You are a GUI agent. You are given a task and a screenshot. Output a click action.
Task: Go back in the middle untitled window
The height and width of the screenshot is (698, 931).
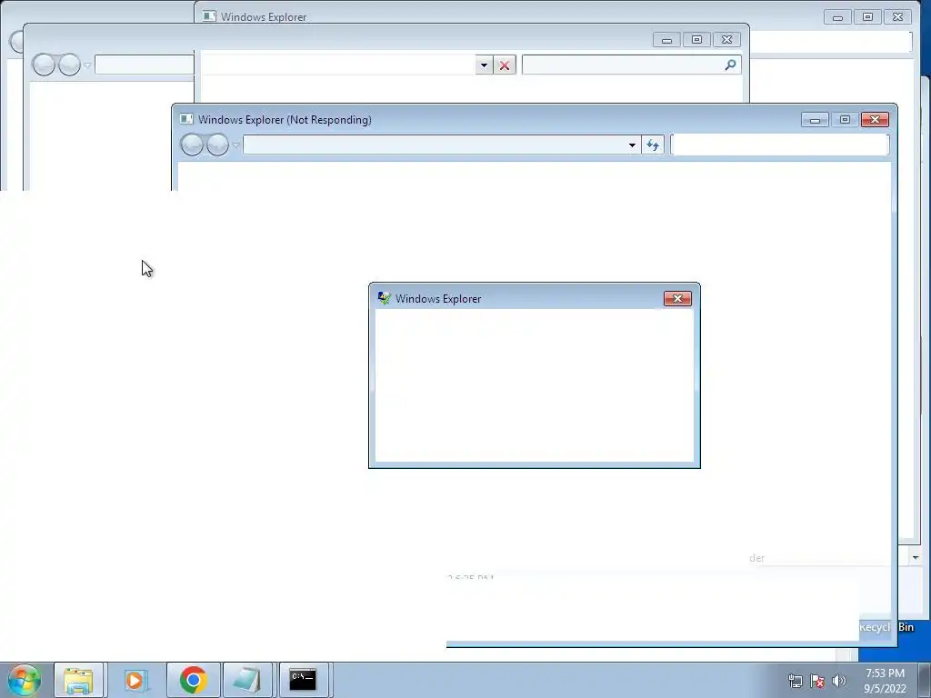coord(44,65)
